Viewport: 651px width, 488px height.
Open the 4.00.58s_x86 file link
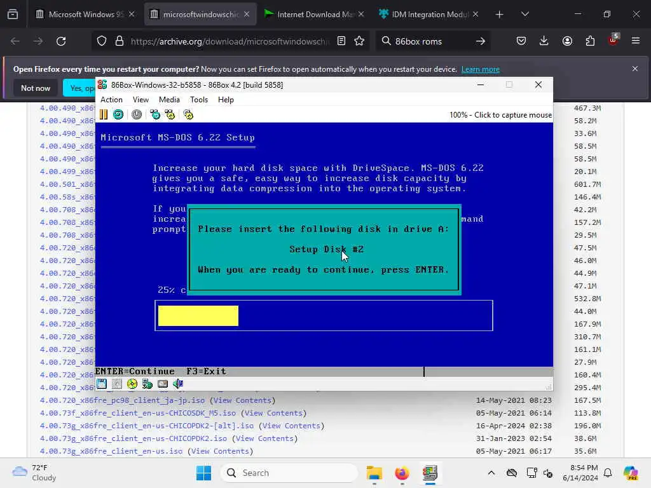click(x=67, y=197)
